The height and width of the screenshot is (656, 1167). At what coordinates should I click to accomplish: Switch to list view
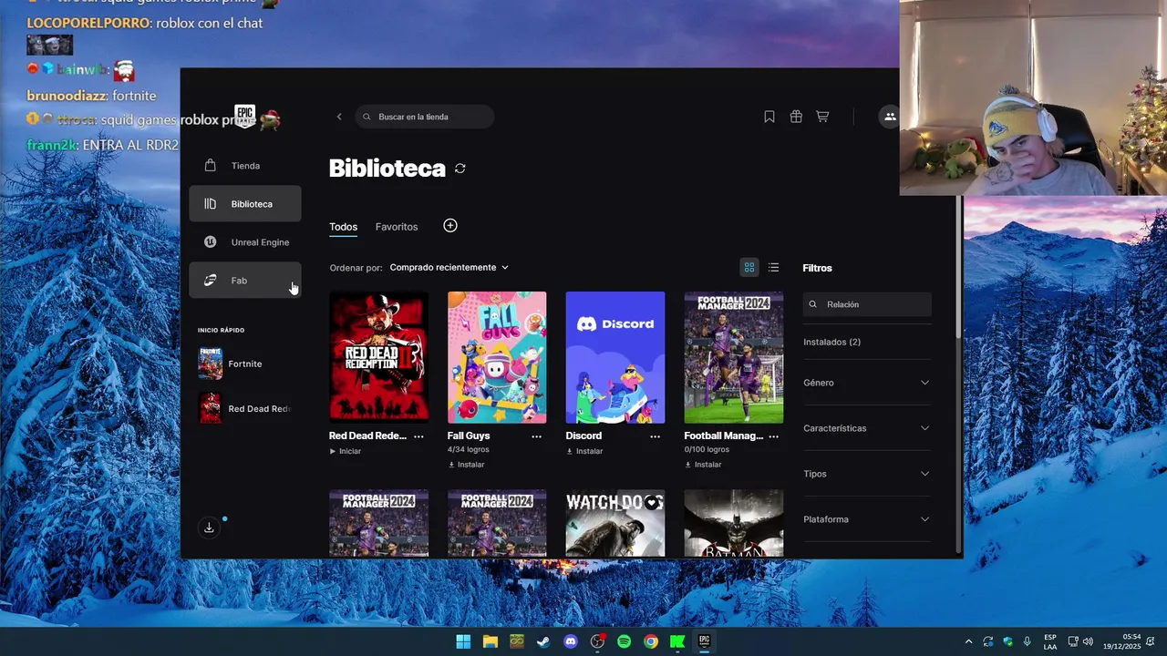[x=774, y=268]
